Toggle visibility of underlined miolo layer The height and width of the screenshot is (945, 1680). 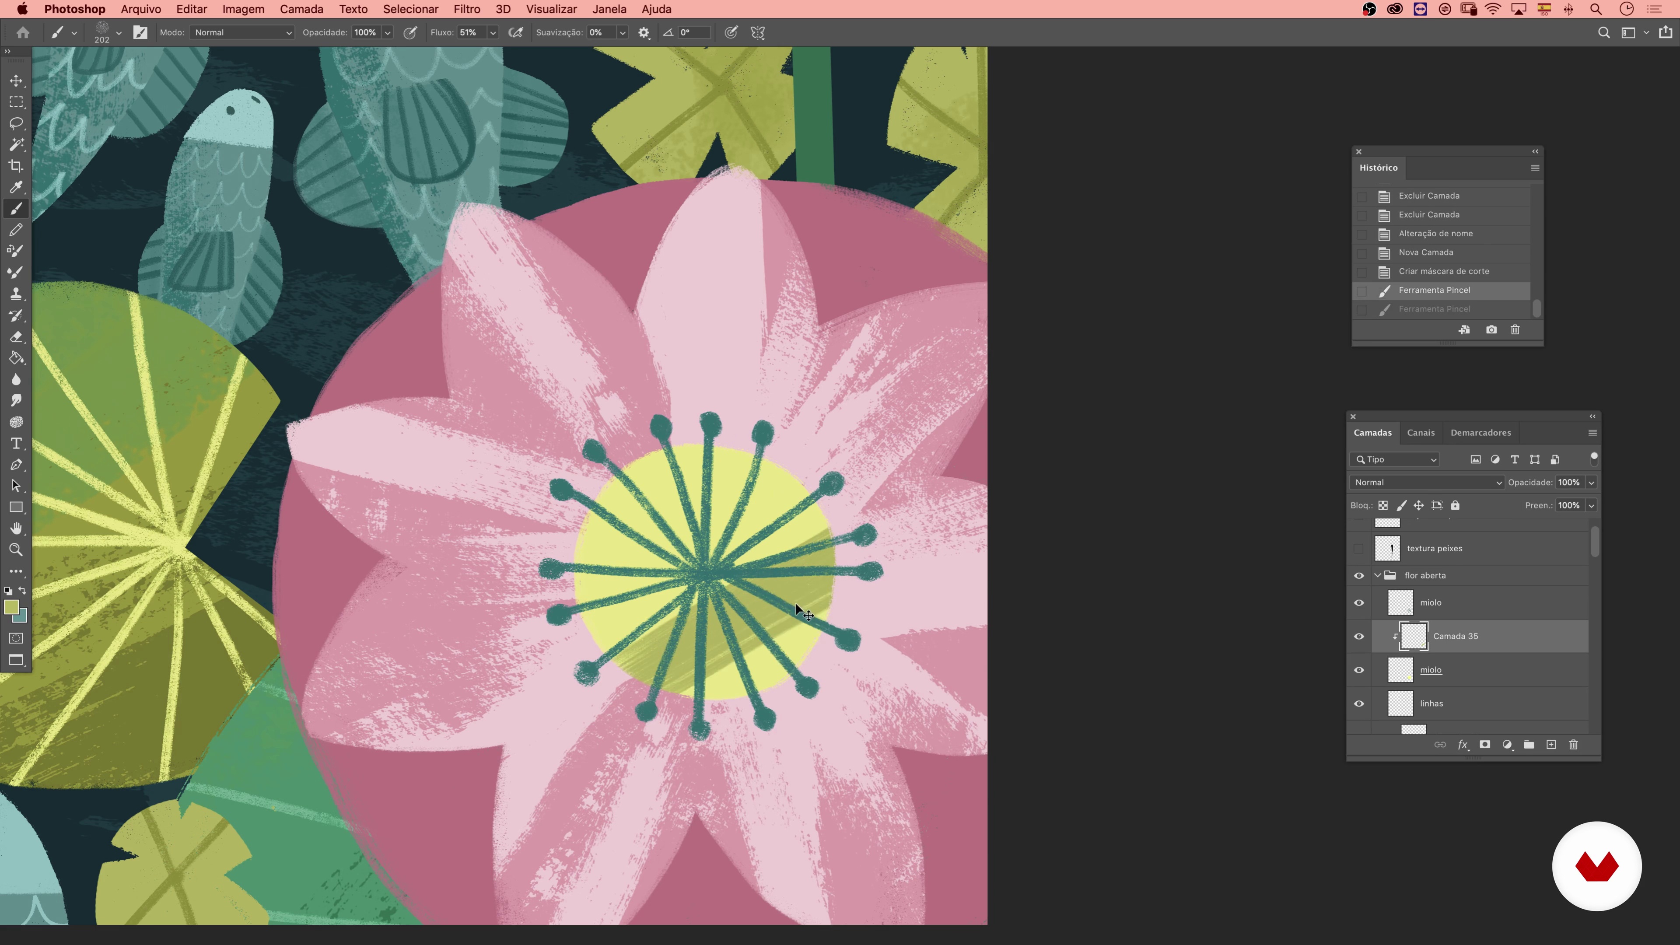pos(1359,670)
